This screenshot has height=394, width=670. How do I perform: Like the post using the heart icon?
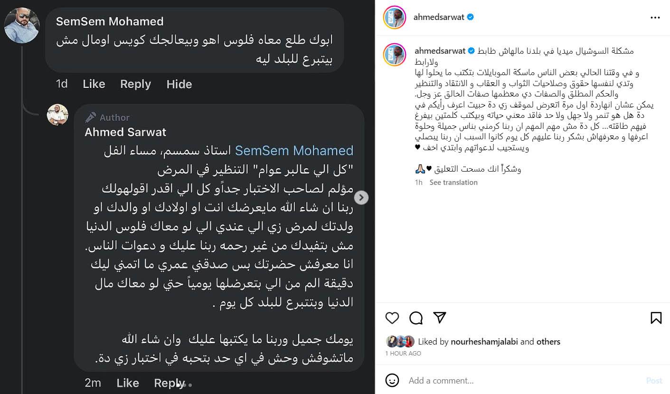tap(392, 318)
